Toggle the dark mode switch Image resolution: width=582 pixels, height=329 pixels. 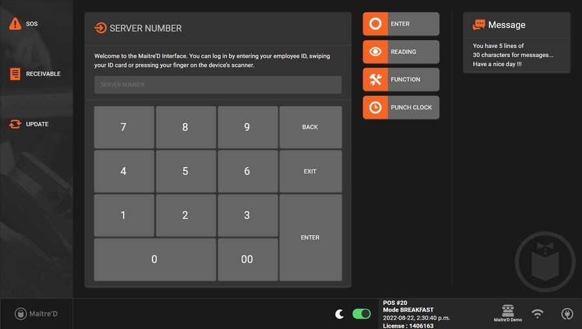[x=361, y=314]
